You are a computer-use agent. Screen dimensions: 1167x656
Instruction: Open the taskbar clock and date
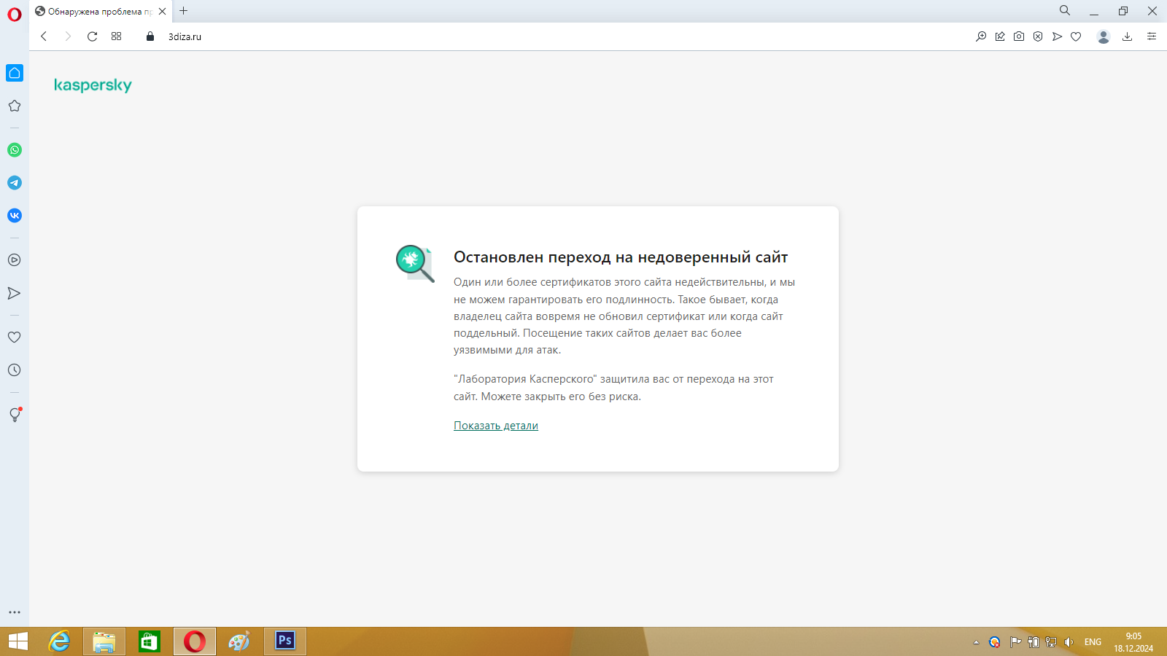1133,642
